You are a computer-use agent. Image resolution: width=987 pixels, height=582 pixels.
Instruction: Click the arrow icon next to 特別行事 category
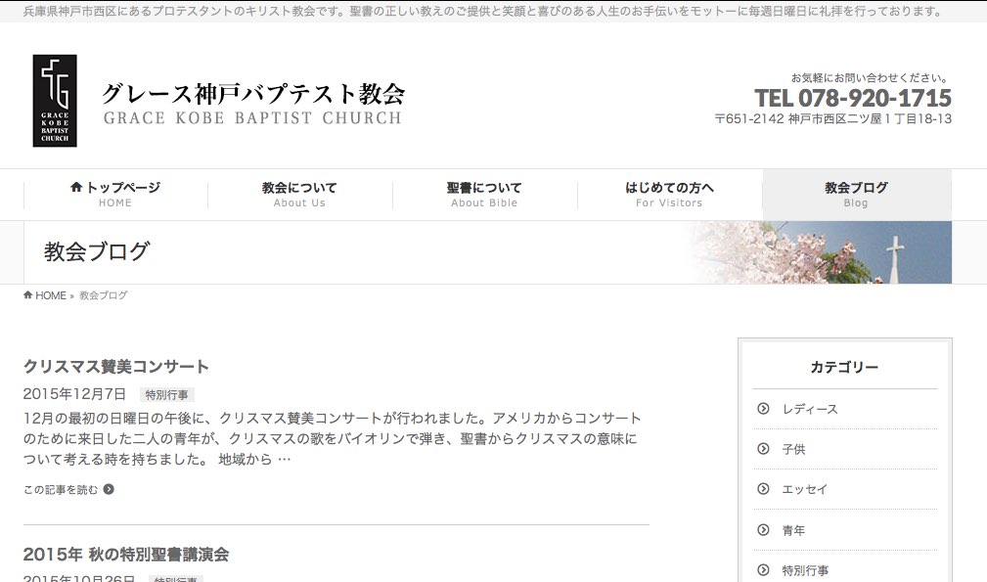(763, 570)
